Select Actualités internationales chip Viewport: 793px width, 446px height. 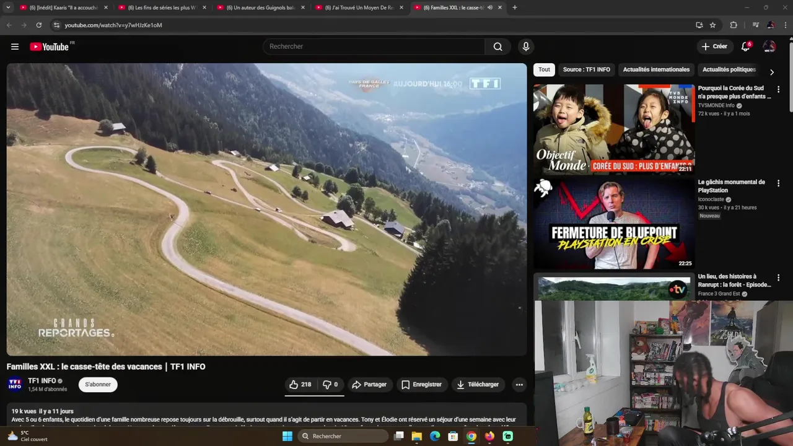[x=656, y=70]
